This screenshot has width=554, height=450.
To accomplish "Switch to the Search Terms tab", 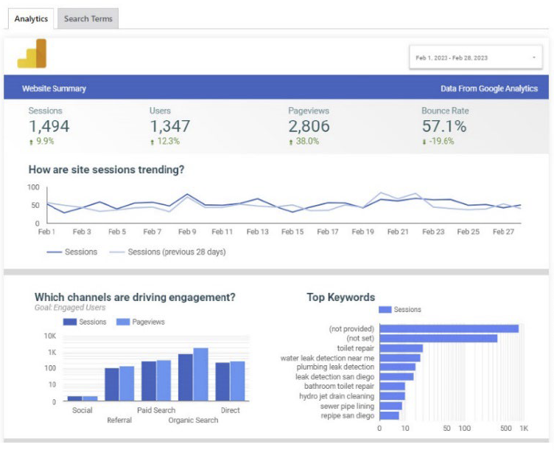I will (88, 18).
